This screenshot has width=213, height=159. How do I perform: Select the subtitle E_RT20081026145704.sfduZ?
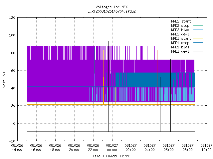[x=111, y=11]
